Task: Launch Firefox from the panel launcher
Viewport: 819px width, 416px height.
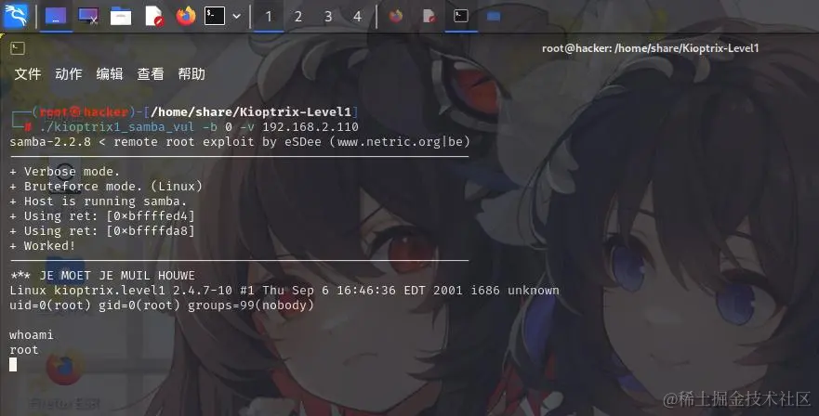Action: (x=185, y=16)
